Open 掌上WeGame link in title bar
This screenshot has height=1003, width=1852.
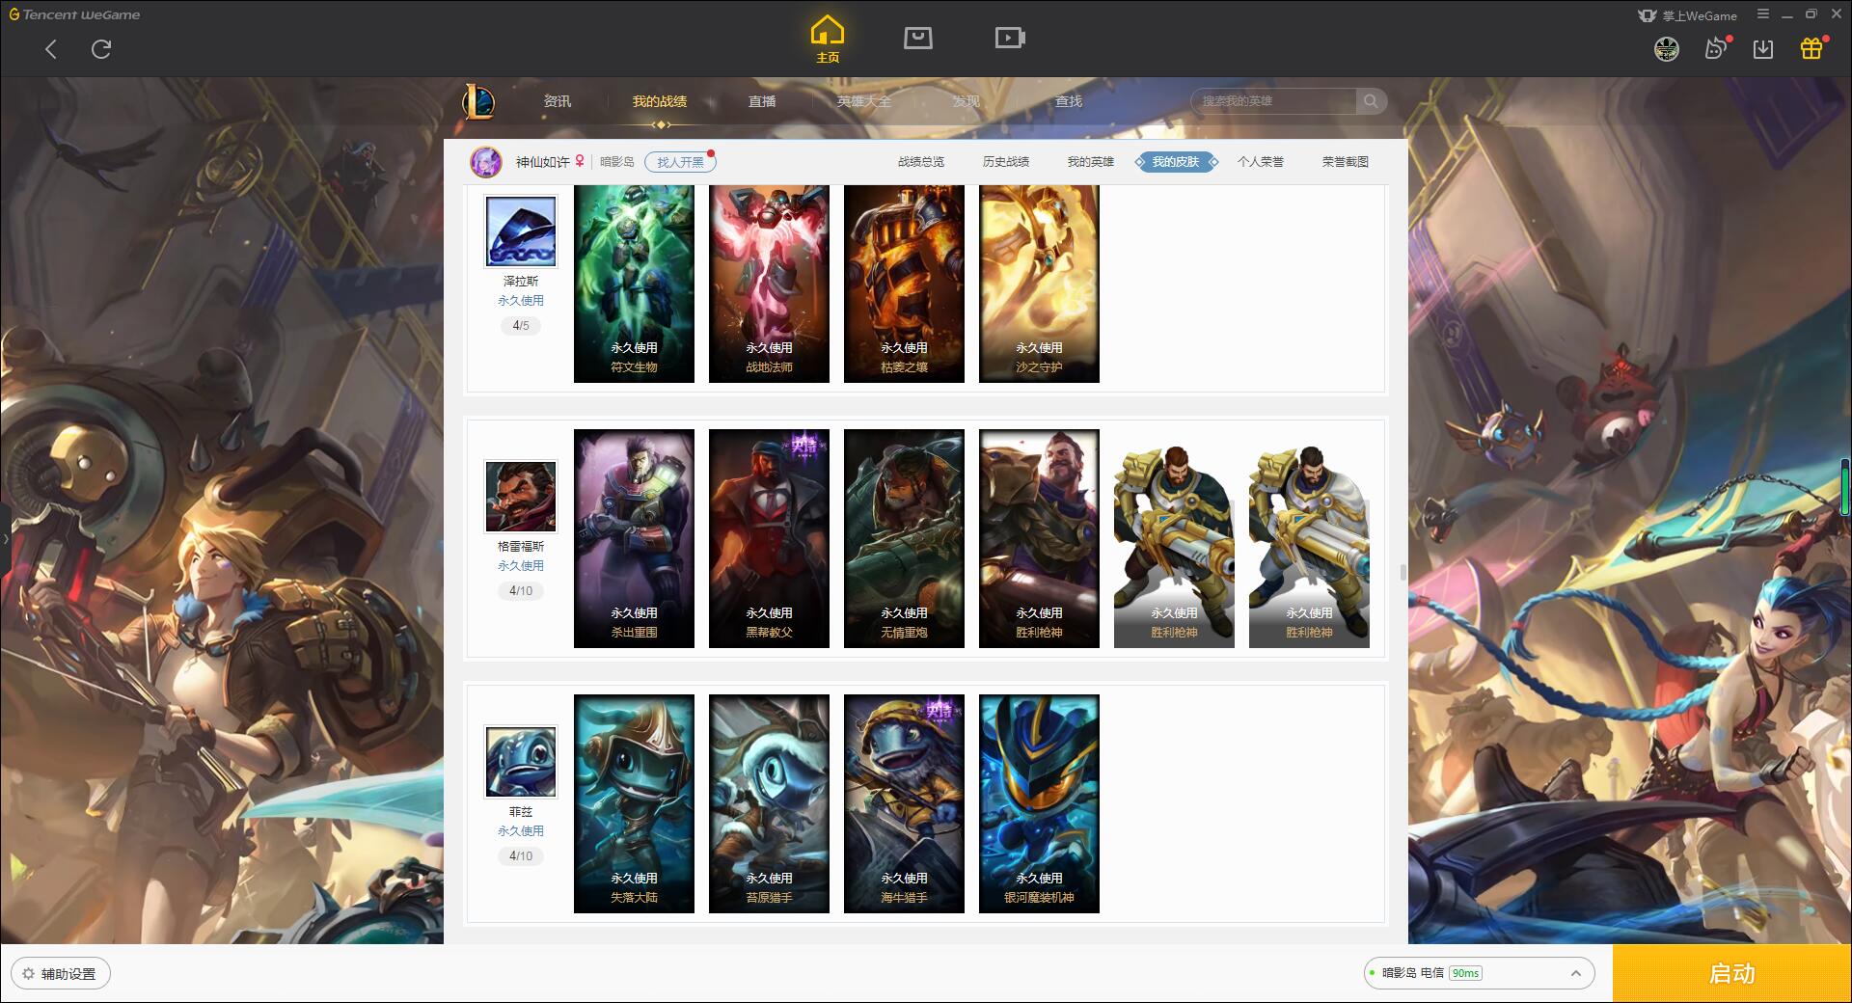[x=1687, y=15]
